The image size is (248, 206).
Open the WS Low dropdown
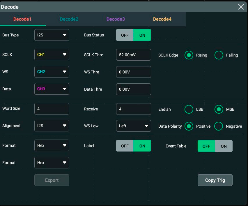[133, 126]
